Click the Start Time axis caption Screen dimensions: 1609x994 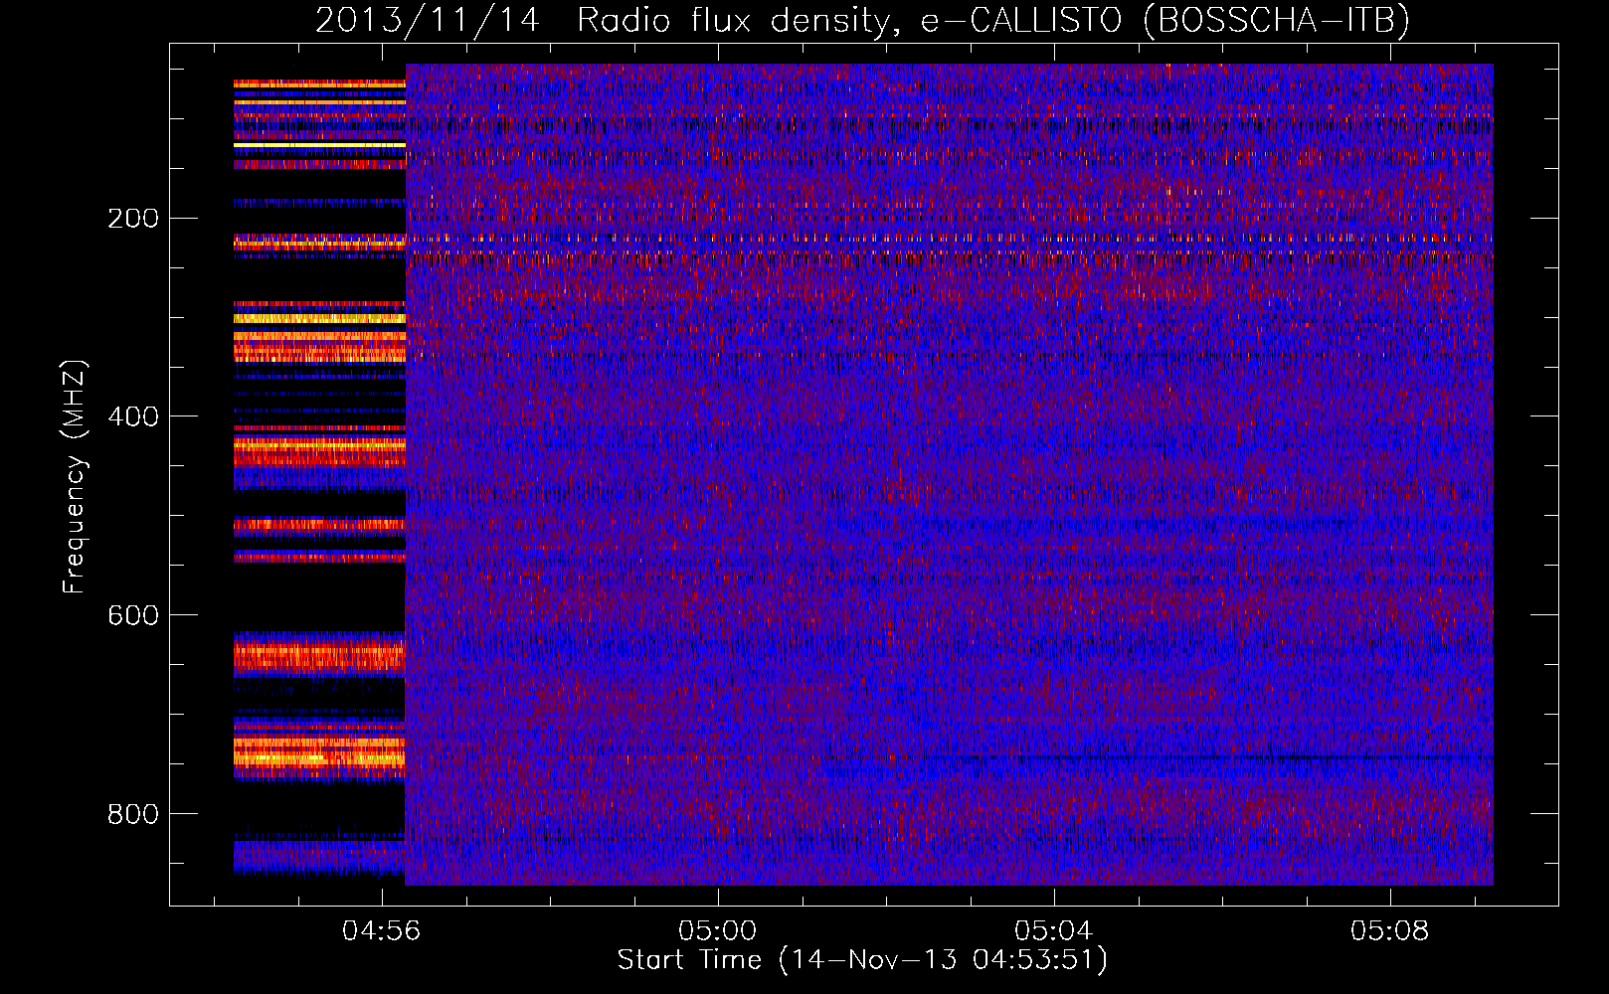pos(862,960)
